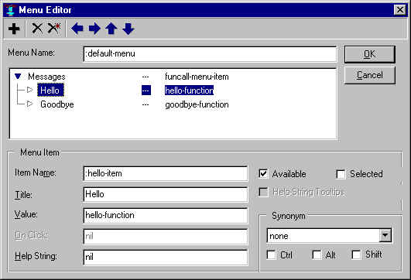This screenshot has width=411, height=280.
Task: Move item down with blue down arrow
Action: pos(128,29)
